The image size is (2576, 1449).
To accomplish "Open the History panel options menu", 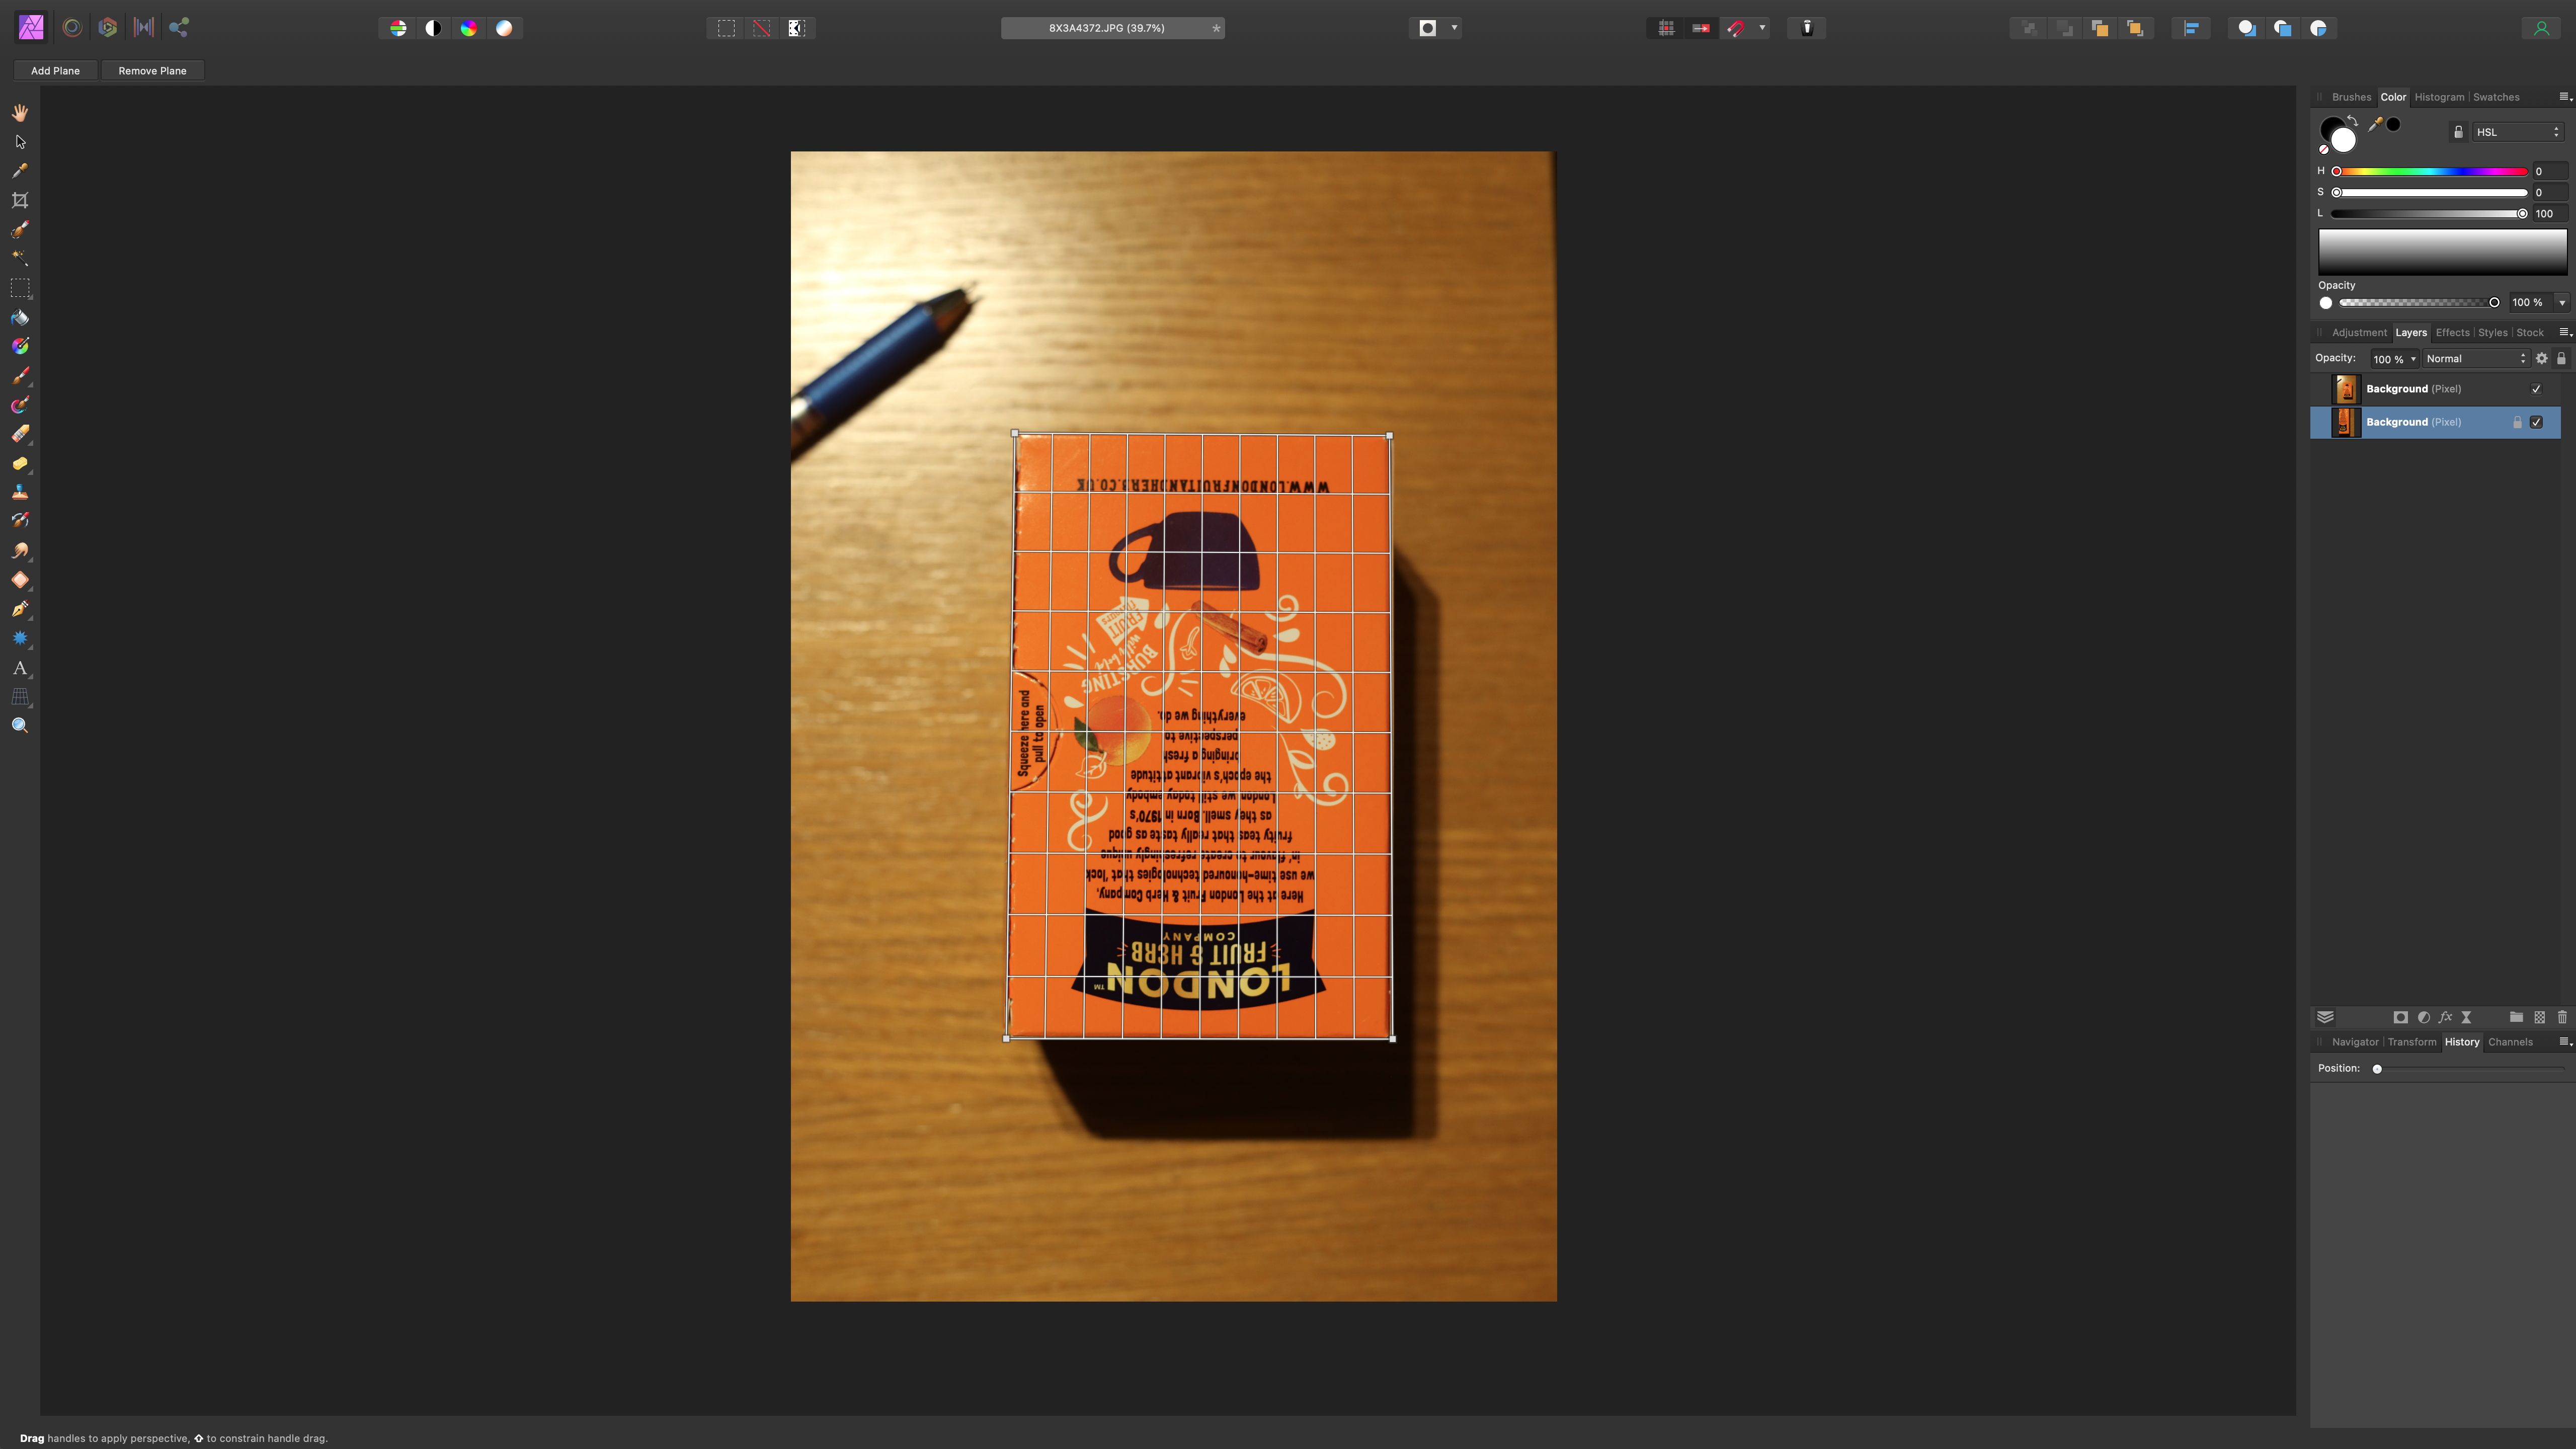I will (x=2565, y=1042).
